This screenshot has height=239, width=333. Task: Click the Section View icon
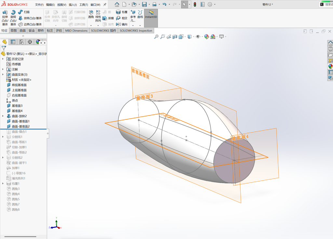[175, 37]
